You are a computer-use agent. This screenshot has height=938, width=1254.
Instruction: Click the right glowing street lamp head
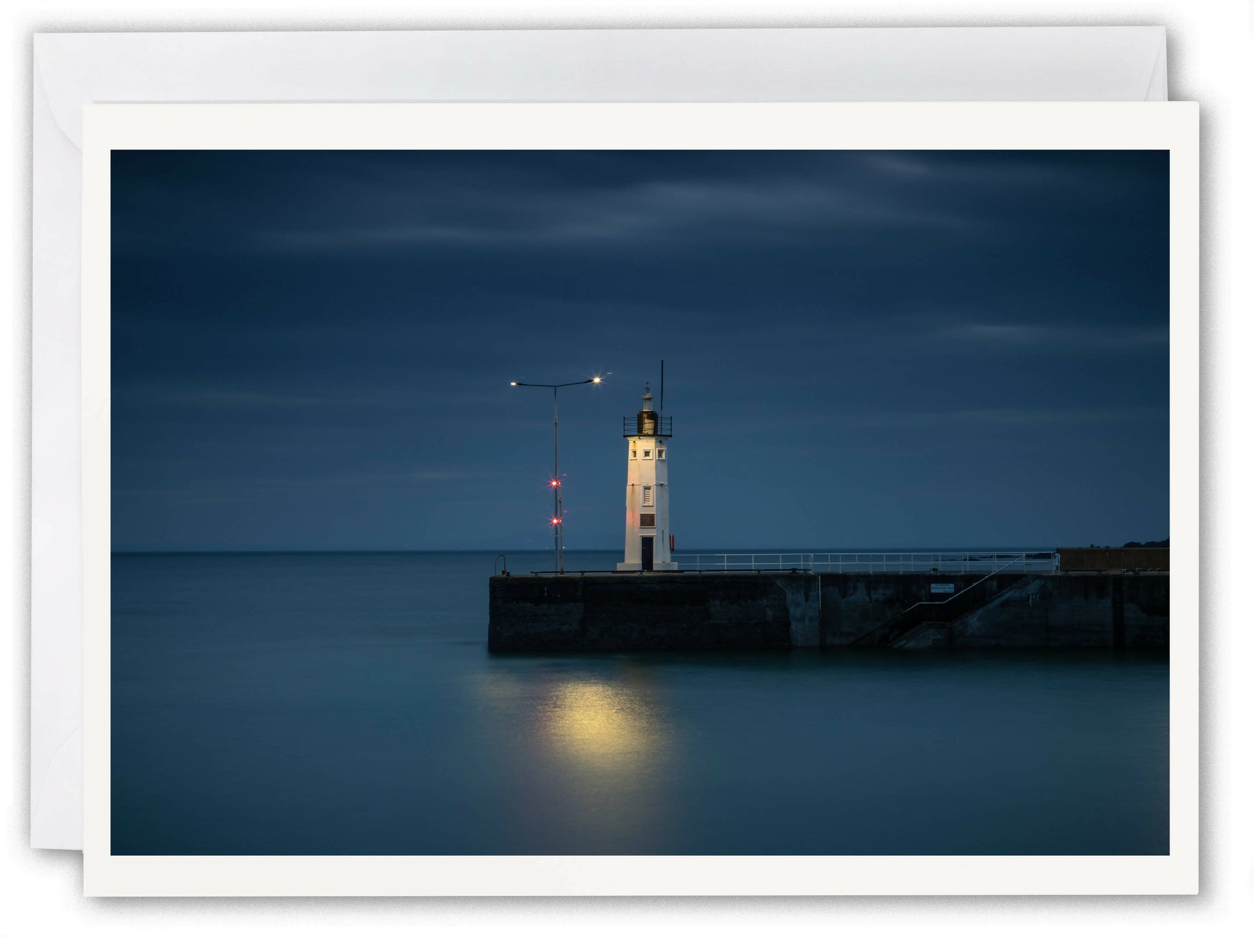click(x=597, y=380)
